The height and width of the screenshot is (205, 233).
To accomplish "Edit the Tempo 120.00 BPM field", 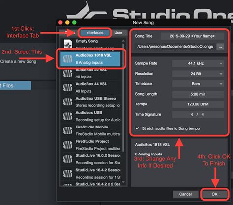I will [198, 104].
